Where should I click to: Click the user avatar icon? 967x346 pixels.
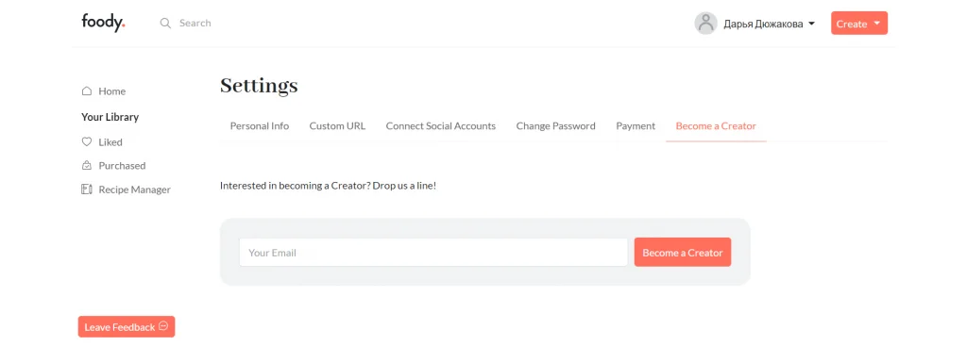click(x=705, y=24)
